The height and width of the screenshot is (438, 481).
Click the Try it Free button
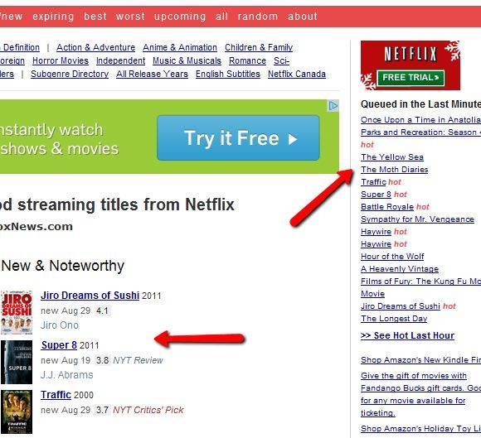coord(238,137)
